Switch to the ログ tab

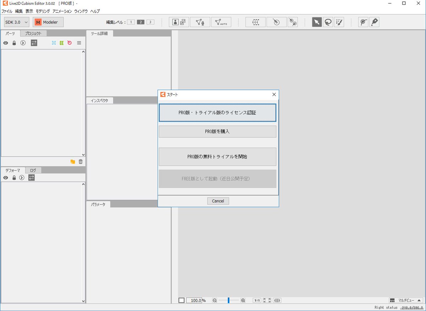[33, 170]
